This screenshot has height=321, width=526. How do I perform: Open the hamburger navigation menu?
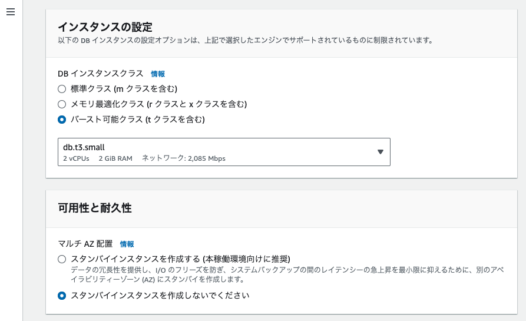tap(11, 12)
